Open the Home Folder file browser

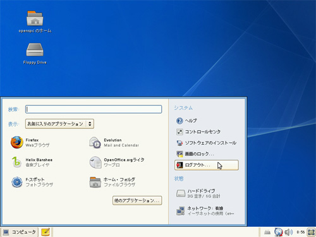tap(112, 182)
